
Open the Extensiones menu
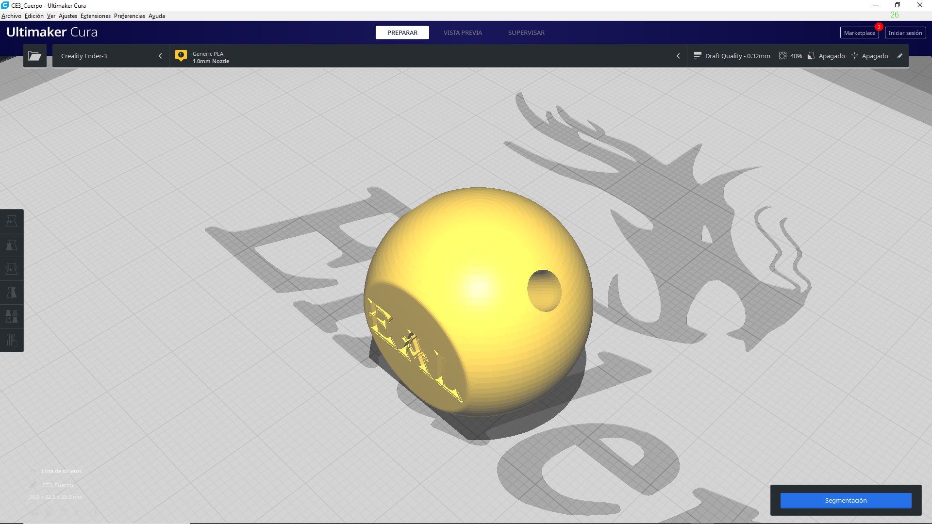pyautogui.click(x=95, y=16)
